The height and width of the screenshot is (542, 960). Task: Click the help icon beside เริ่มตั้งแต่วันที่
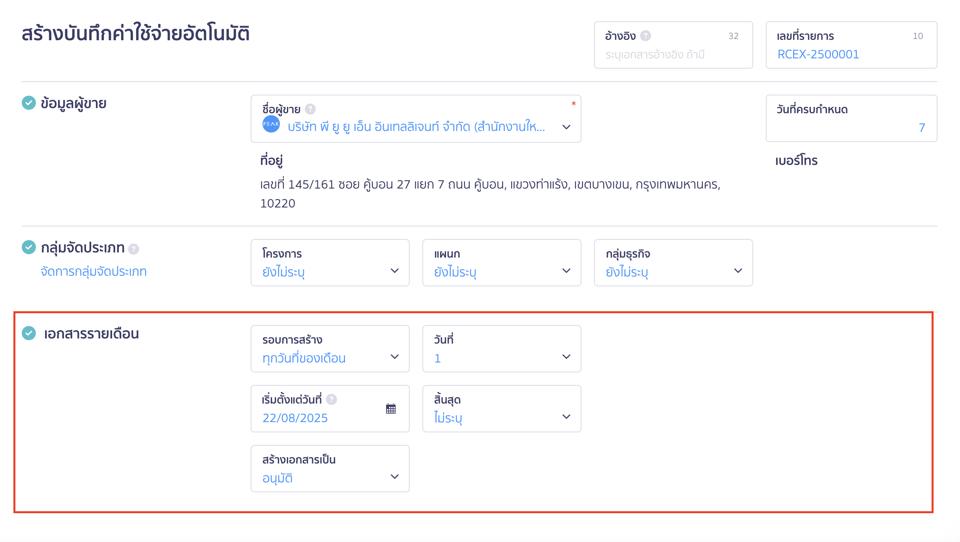click(332, 400)
